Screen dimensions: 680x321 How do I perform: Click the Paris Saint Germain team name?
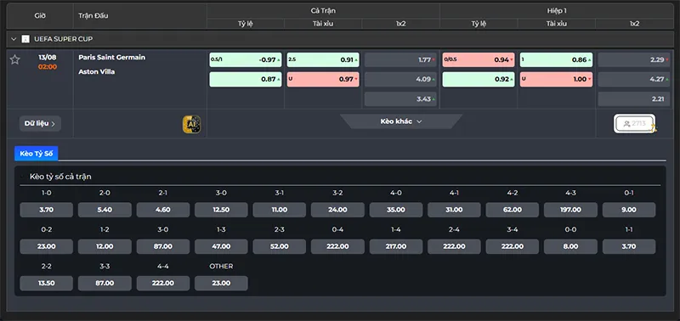click(112, 57)
